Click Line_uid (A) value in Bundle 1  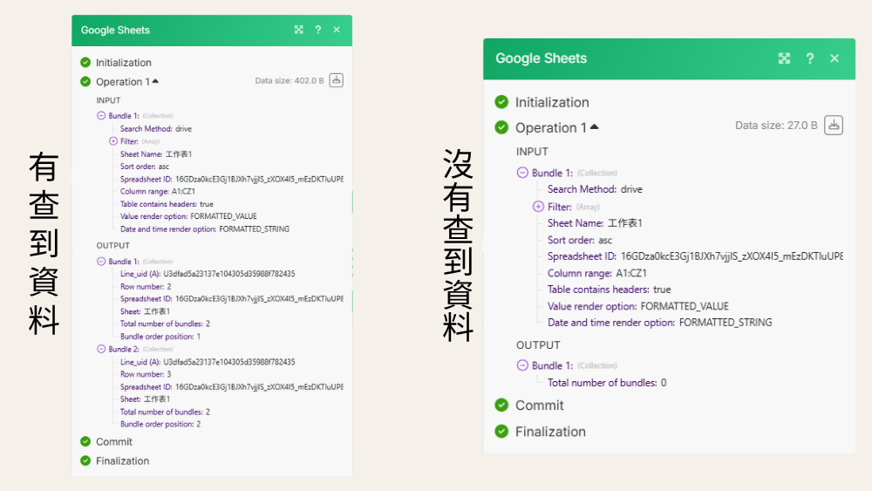[229, 274]
